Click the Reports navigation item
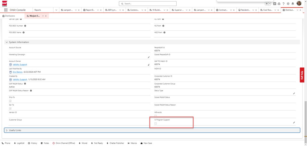The image size is (307, 146). pos(38,10)
